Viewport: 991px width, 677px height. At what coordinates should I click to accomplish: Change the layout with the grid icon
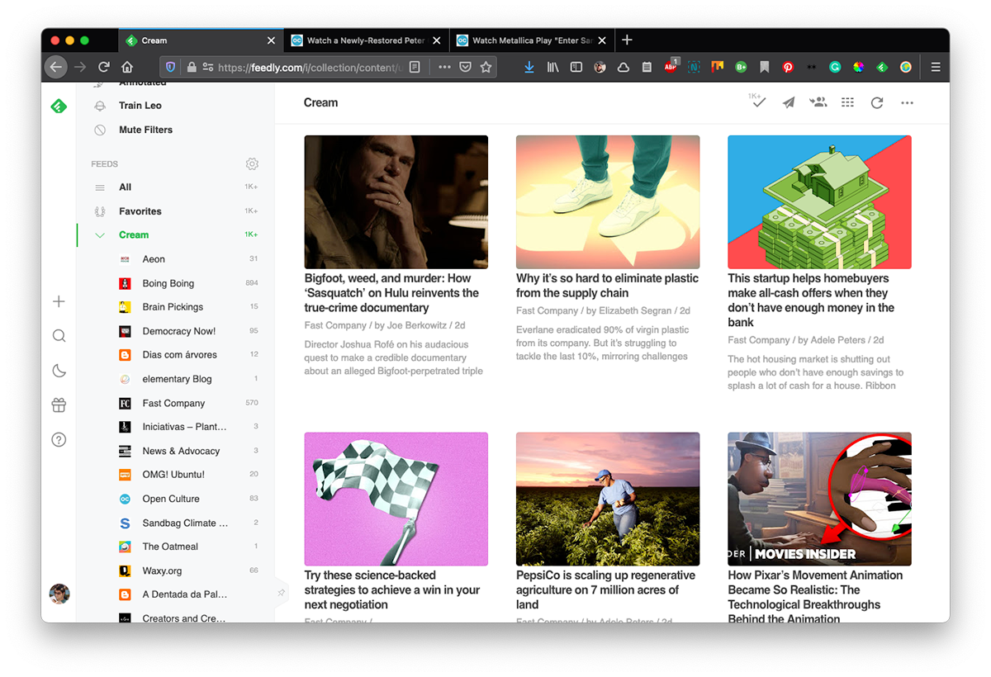point(847,102)
